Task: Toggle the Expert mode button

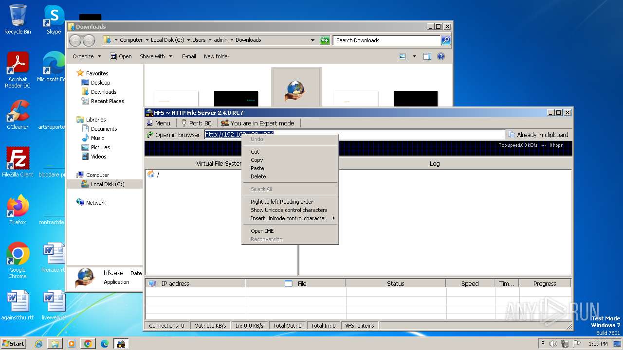Action: (x=257, y=123)
